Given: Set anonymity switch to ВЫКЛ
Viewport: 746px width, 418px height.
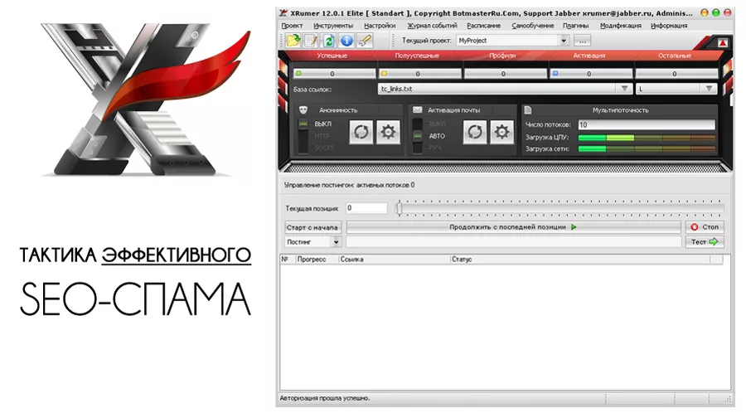Looking at the screenshot, I should tap(322, 124).
